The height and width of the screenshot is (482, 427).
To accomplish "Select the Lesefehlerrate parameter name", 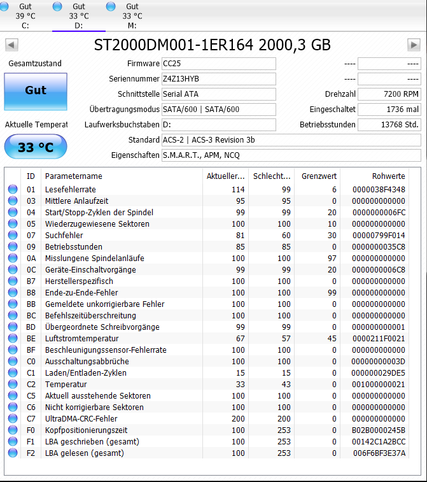I will pos(71,189).
